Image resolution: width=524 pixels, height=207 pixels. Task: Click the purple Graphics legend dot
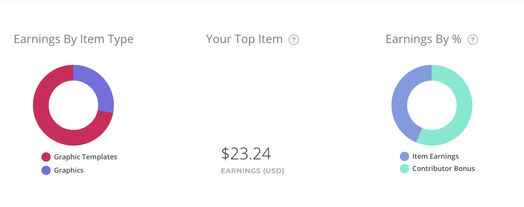point(46,170)
